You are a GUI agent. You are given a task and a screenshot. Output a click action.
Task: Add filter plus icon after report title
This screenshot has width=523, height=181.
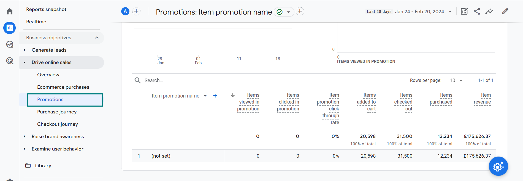(x=300, y=11)
